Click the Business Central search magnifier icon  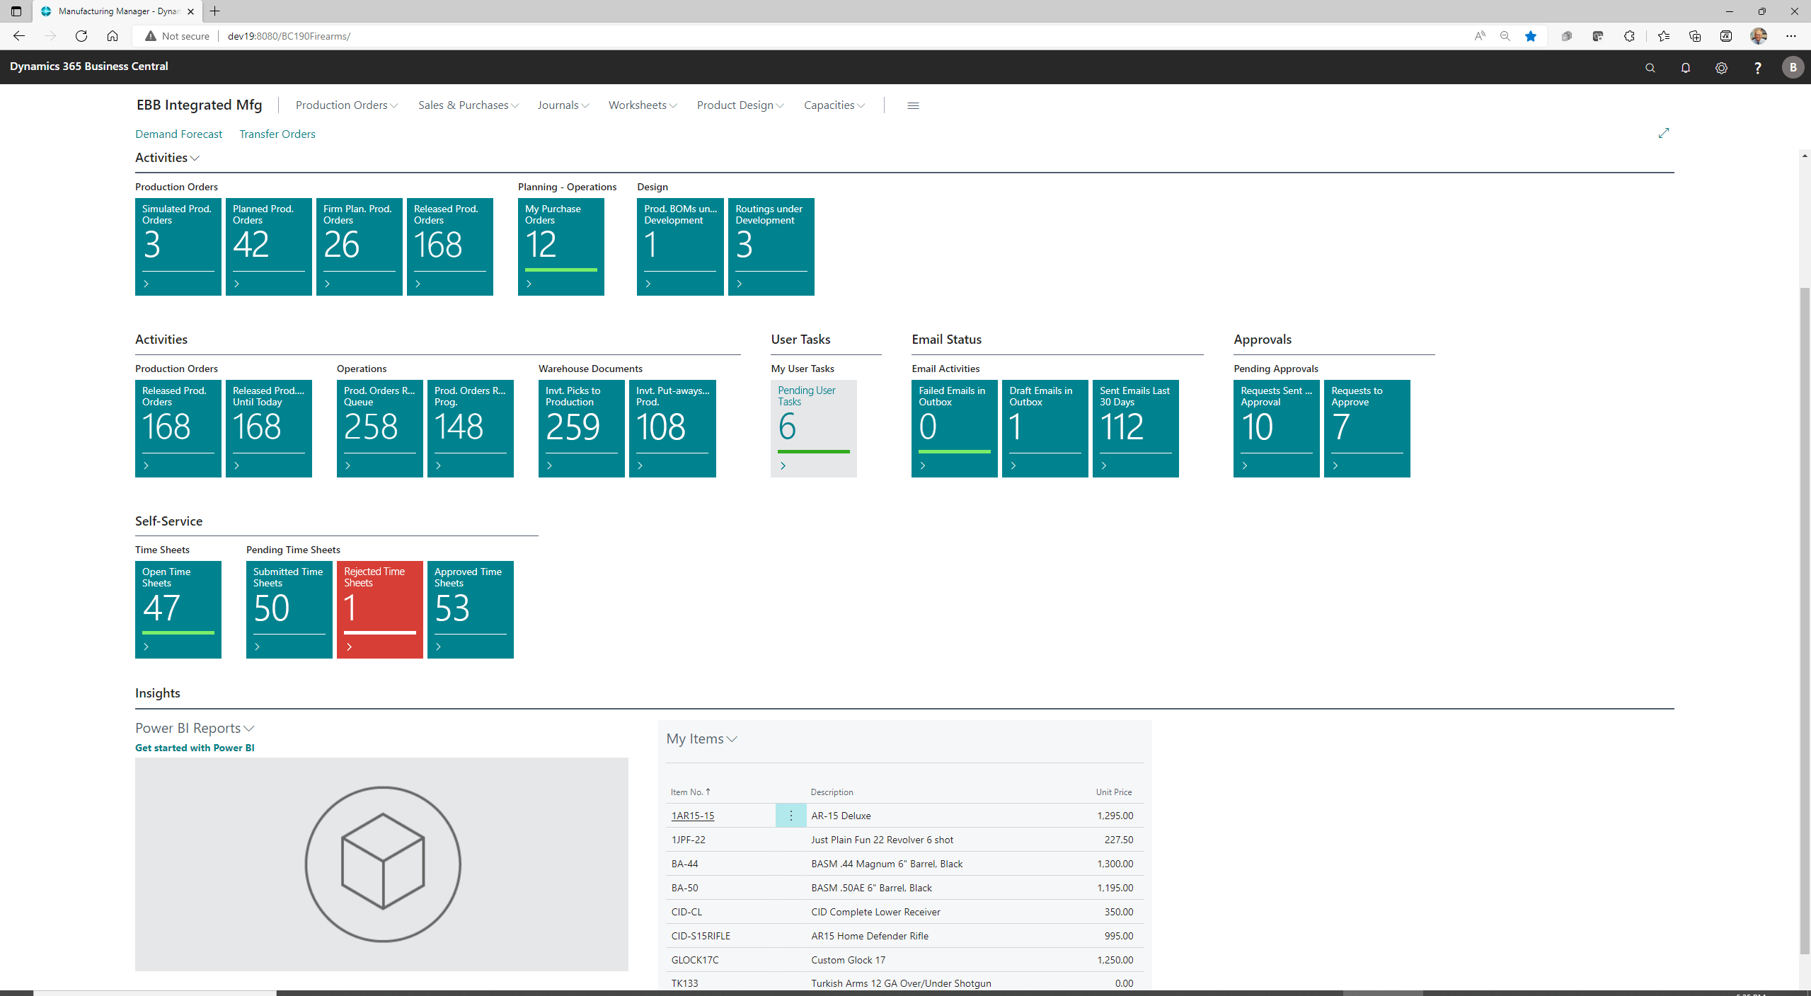tap(1650, 68)
